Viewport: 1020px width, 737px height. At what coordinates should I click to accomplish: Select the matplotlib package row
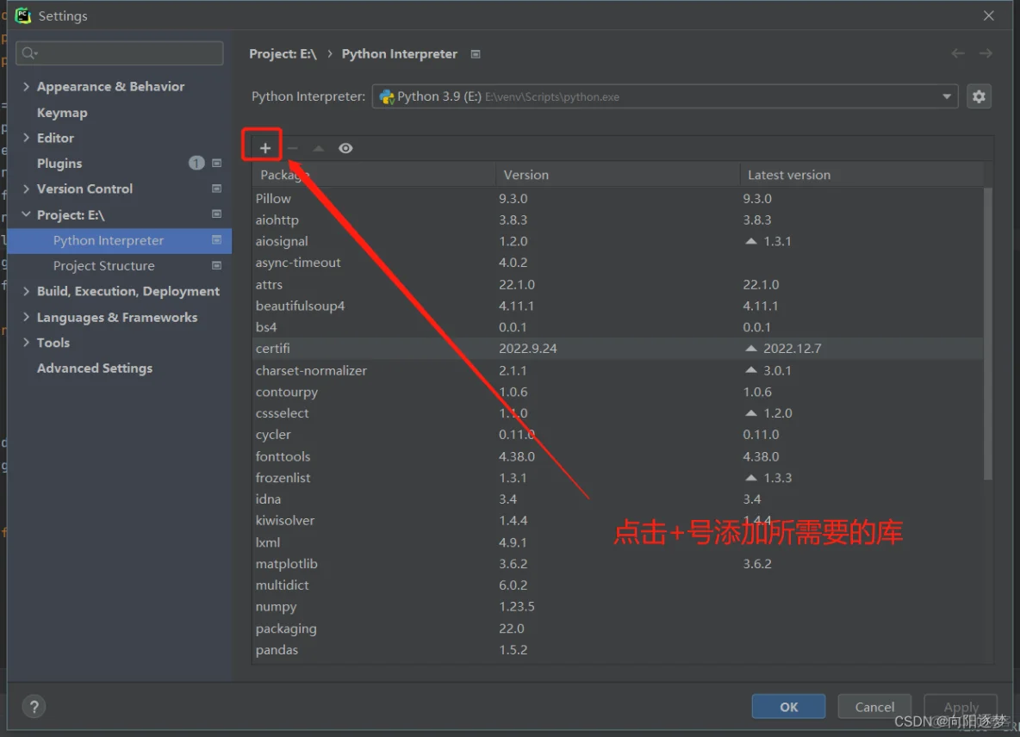tap(618, 563)
